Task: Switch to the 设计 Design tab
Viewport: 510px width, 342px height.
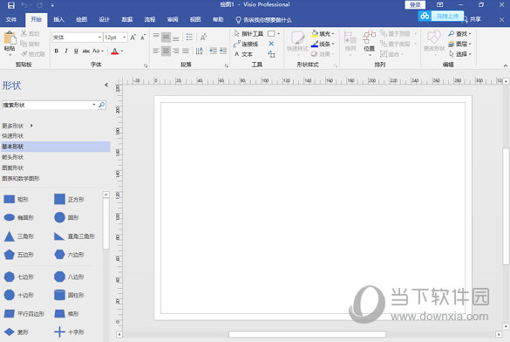Action: [104, 19]
